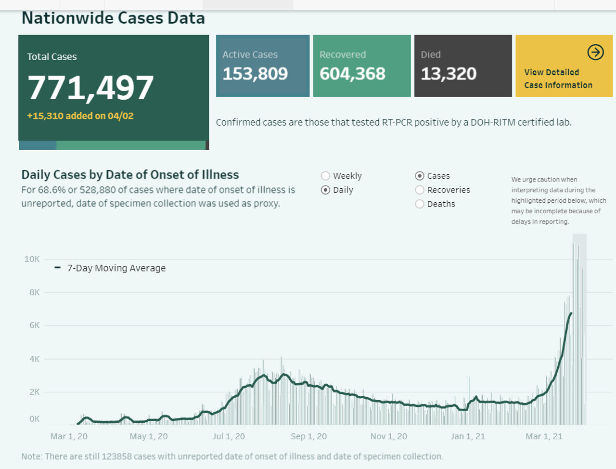This screenshot has height=469, width=616.
Task: Switch chart to Deaths
Action: [420, 204]
